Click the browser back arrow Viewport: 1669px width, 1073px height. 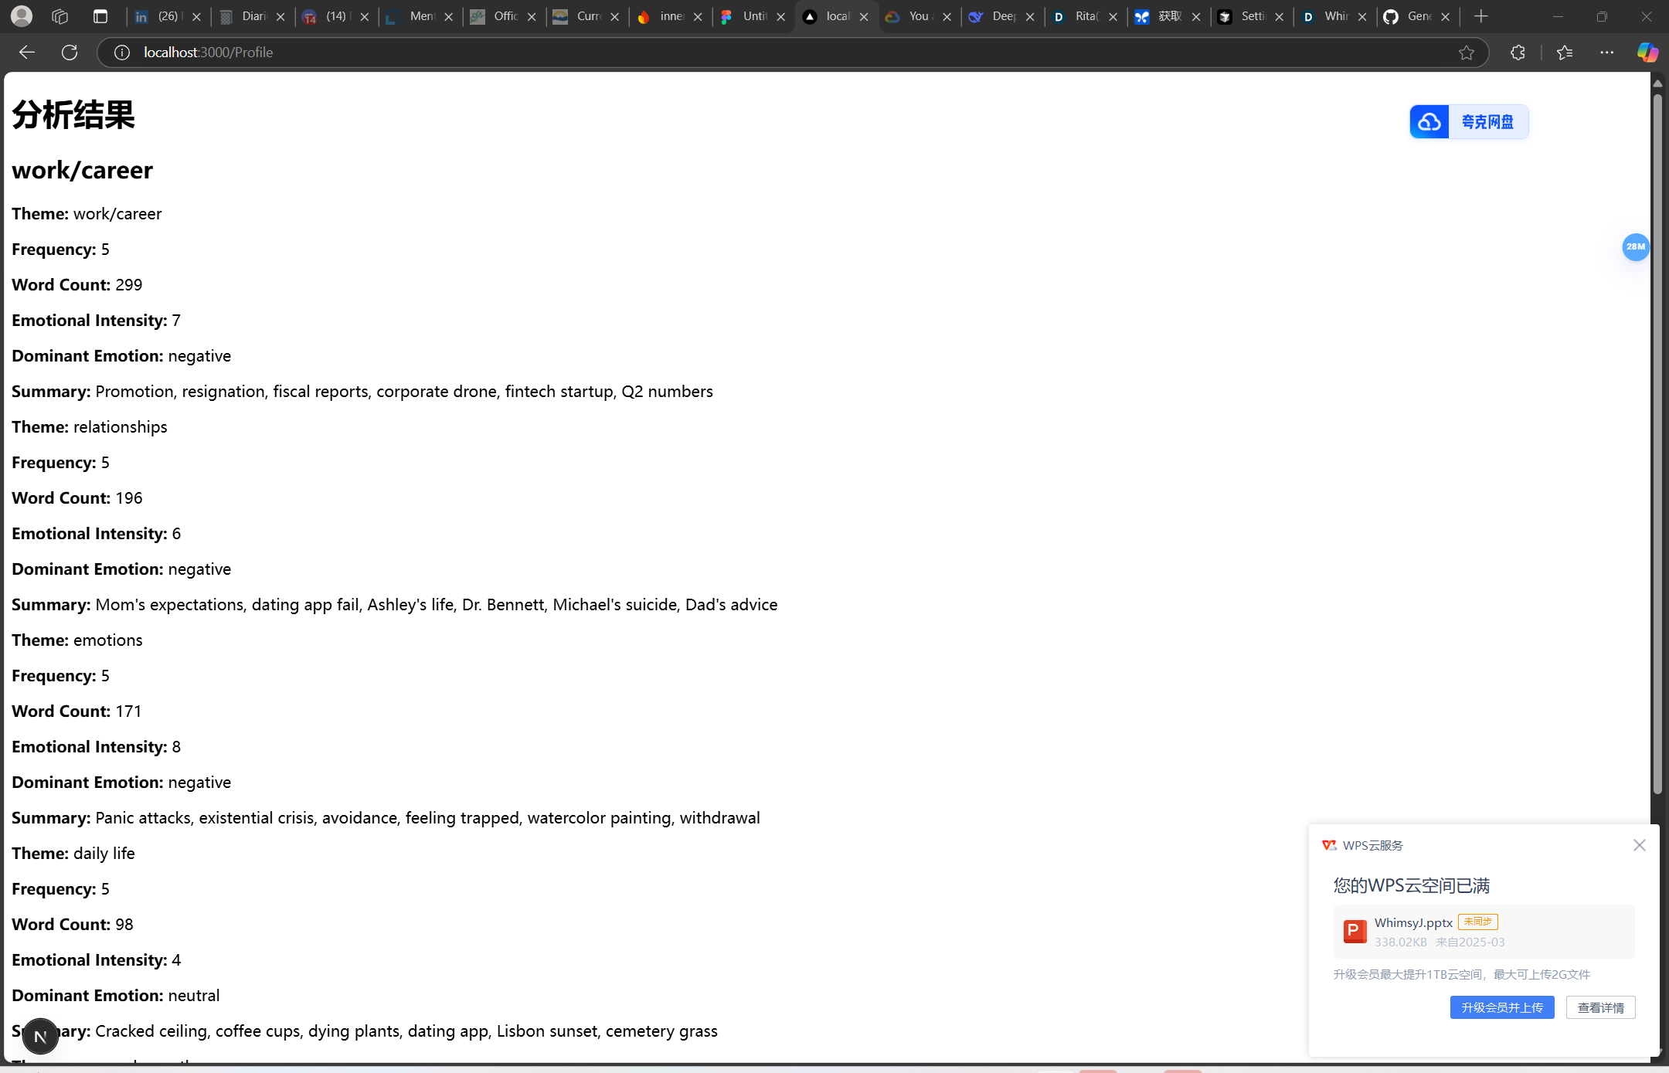(x=27, y=53)
